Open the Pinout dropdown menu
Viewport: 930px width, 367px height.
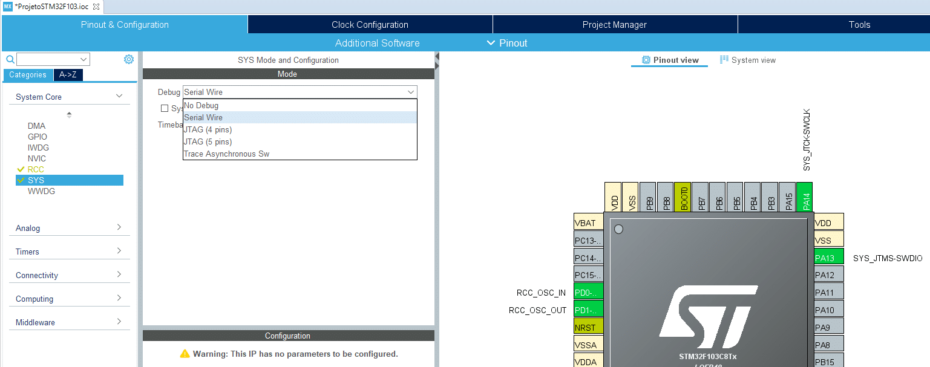click(507, 43)
